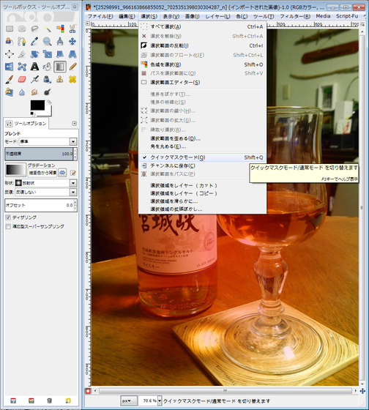Select the Bucket Fill tool
The height and width of the screenshot is (410, 369).
click(48, 67)
